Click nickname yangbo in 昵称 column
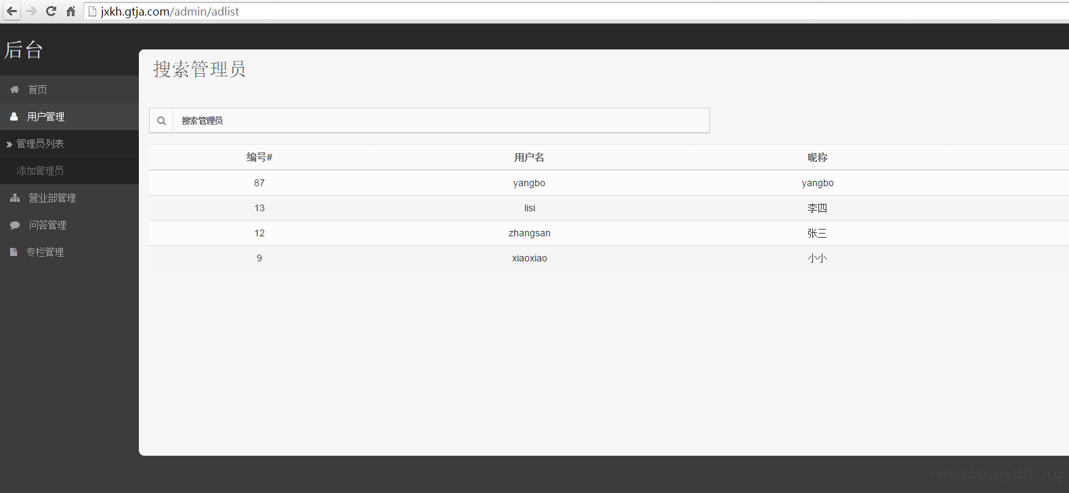 [818, 183]
